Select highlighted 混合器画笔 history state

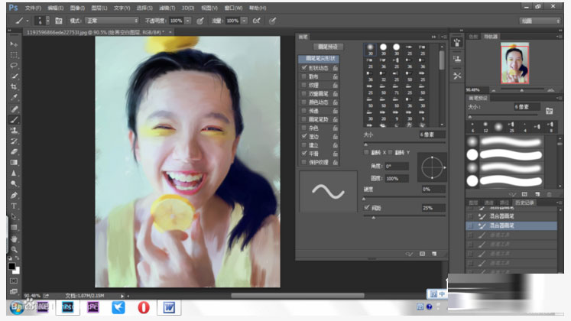[511, 225]
